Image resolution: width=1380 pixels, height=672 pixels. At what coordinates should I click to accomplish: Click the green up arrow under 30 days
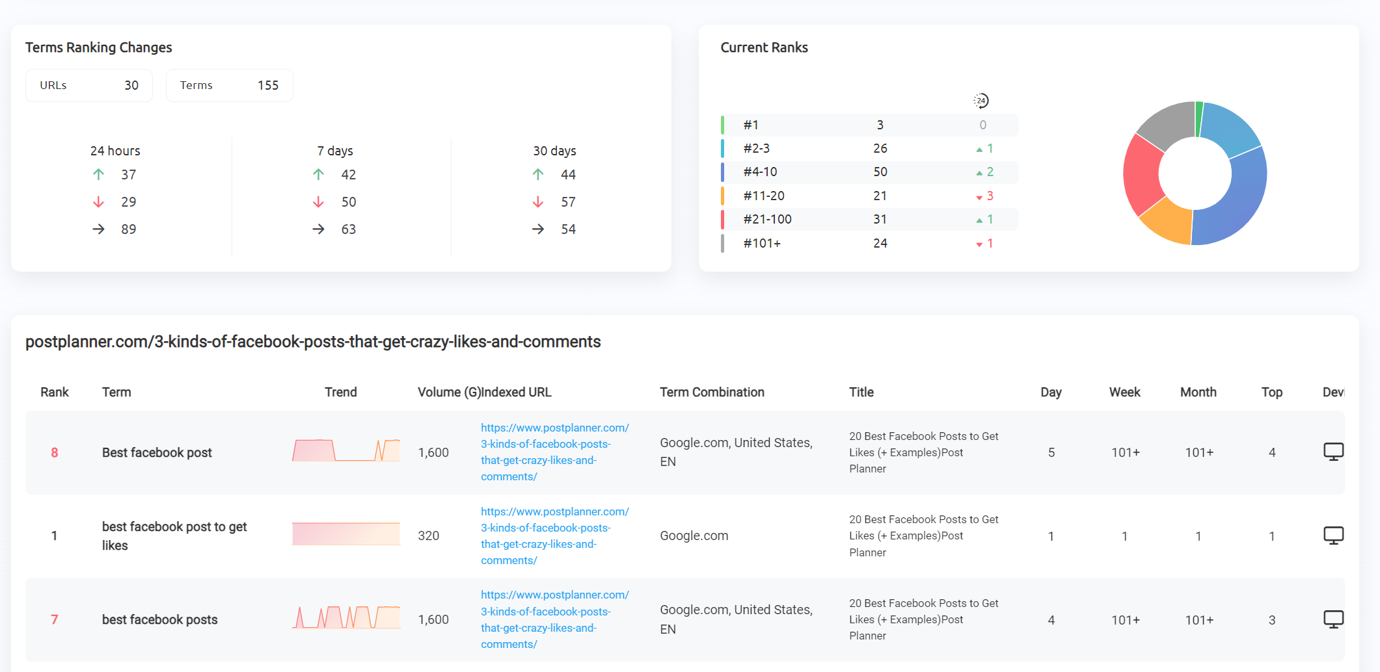[538, 175]
